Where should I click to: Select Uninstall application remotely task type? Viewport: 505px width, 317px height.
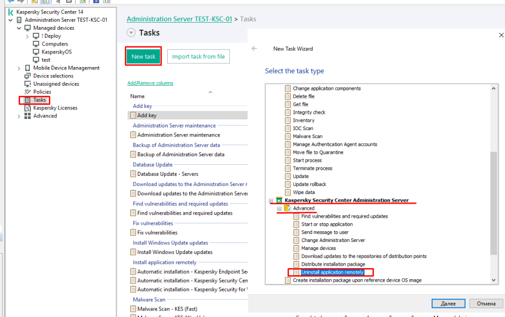pyautogui.click(x=332, y=272)
